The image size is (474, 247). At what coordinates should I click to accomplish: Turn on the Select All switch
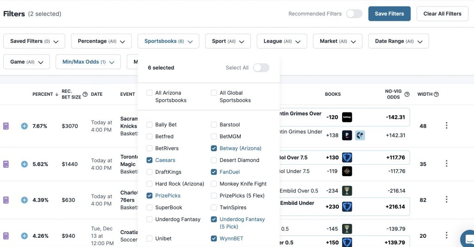pos(261,68)
